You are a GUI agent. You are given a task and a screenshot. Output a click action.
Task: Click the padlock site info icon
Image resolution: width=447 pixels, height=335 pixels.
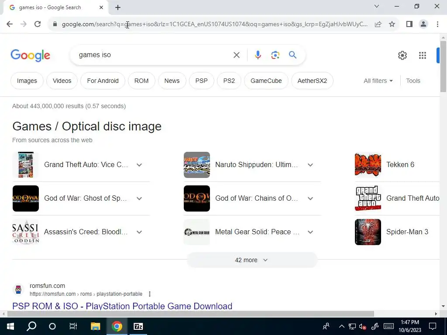(x=55, y=24)
